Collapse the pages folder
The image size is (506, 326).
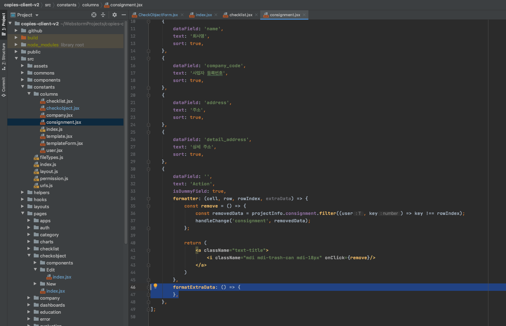coord(23,213)
